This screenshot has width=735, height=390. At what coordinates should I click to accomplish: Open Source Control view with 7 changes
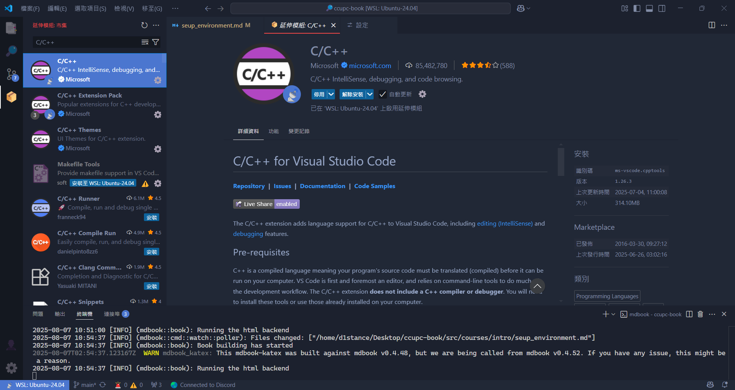[x=11, y=74]
